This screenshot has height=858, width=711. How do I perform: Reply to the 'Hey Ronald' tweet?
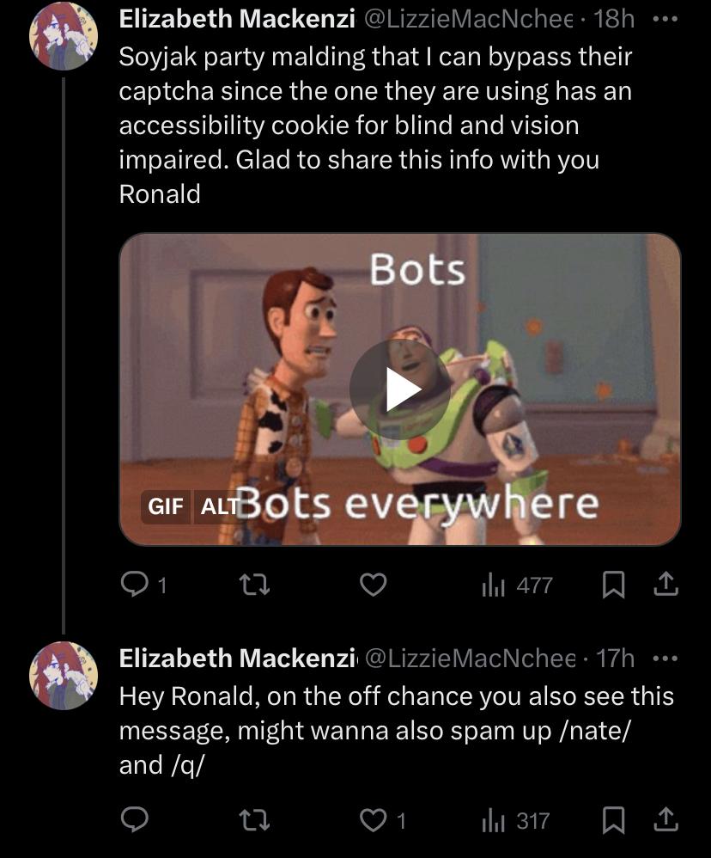pyautogui.click(x=134, y=821)
